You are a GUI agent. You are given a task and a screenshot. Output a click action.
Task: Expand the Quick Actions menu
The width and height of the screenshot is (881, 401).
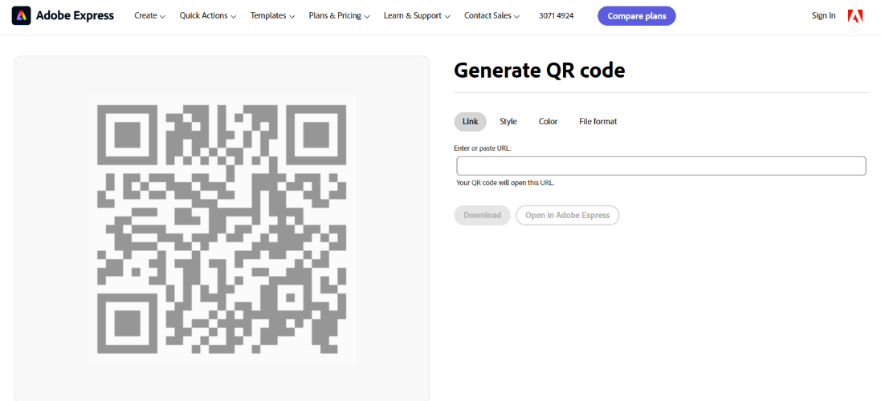(208, 16)
